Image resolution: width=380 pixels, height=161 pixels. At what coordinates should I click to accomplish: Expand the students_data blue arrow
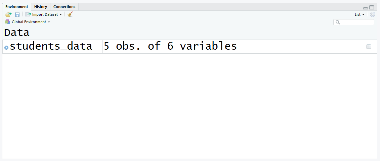[x=6, y=48]
